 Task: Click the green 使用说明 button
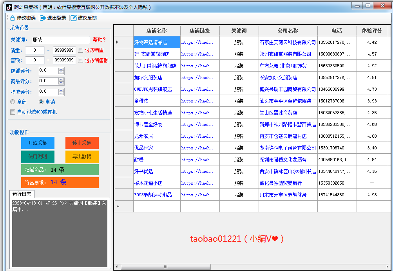[38, 156]
